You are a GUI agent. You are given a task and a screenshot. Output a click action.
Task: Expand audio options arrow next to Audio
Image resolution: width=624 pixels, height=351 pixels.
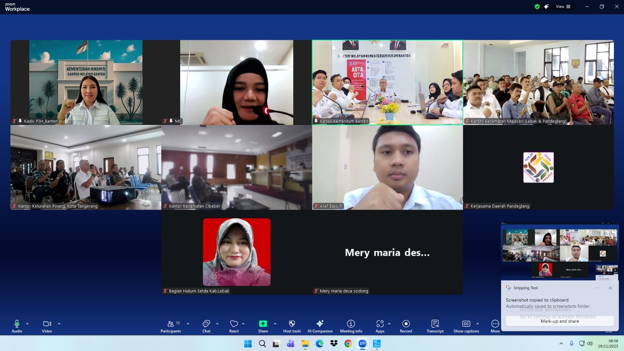[x=27, y=324]
